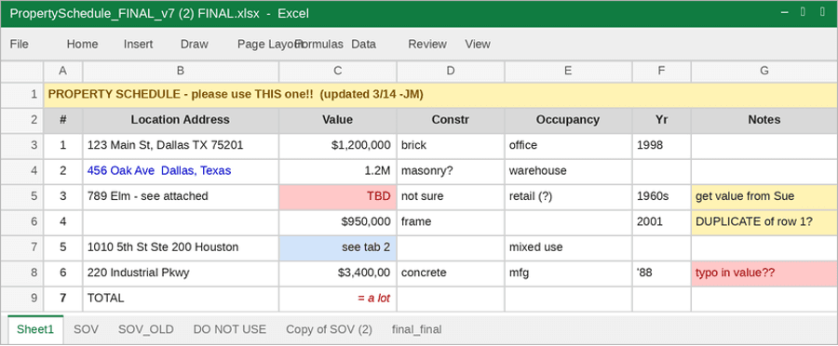Open the Data ribbon tab
838x346 pixels.
(x=363, y=45)
